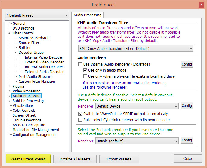Open Seamless Playback settings
Viewport: 207px width, 168px height.
pyautogui.click(x=34, y=38)
